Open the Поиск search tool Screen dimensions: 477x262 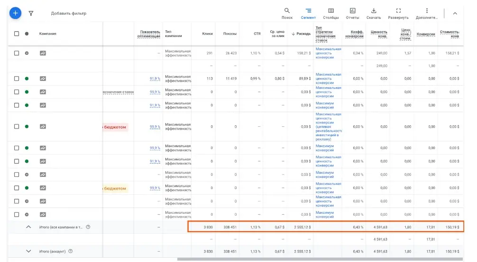click(x=287, y=13)
